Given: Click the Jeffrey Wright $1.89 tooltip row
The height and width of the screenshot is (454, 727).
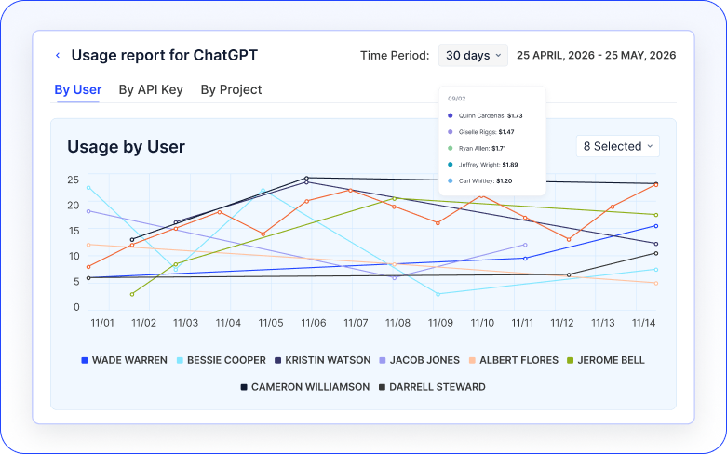Looking at the screenshot, I should 483,165.
